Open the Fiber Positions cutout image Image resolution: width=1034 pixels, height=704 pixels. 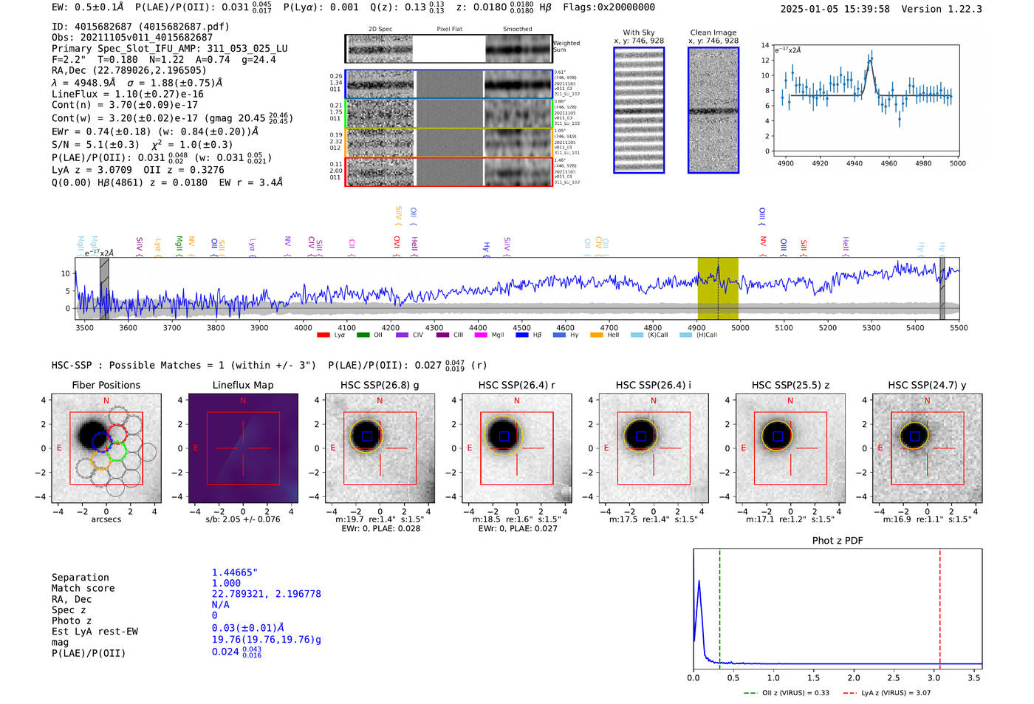click(x=106, y=448)
